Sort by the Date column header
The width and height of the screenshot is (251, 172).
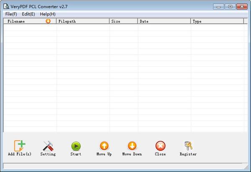[x=164, y=21]
